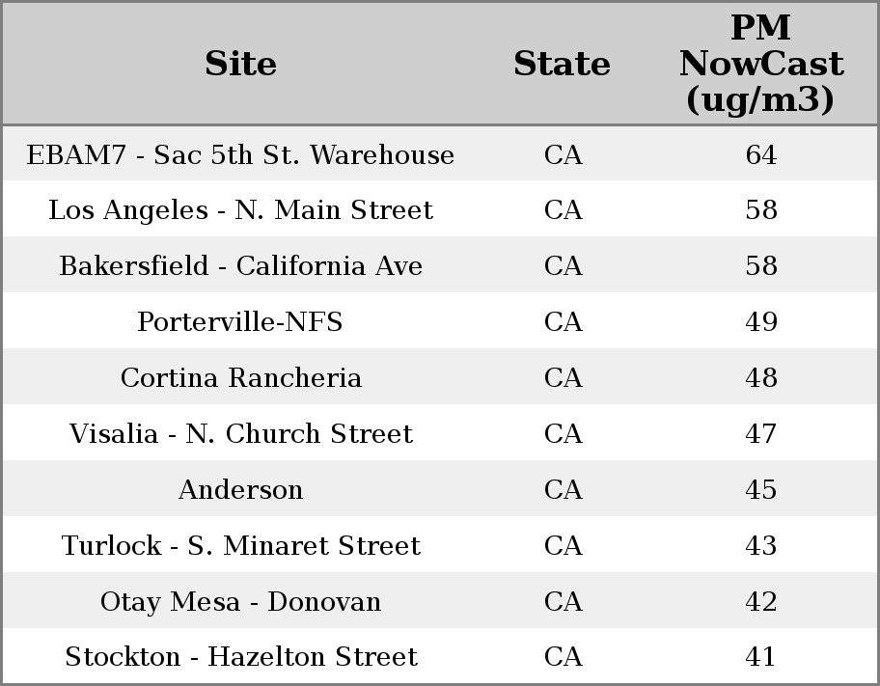Select the Porterville-NFS site cell
This screenshot has width=880, height=686.
point(240,322)
